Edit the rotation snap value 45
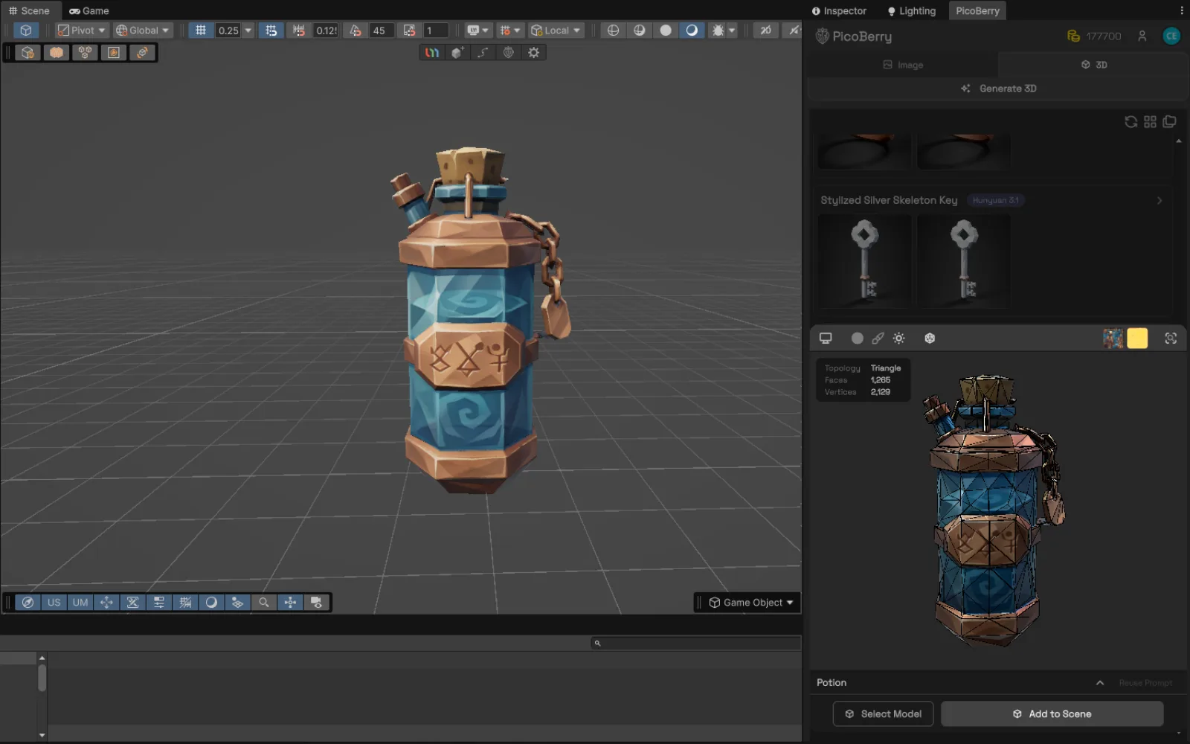The width and height of the screenshot is (1190, 744). pos(382,31)
